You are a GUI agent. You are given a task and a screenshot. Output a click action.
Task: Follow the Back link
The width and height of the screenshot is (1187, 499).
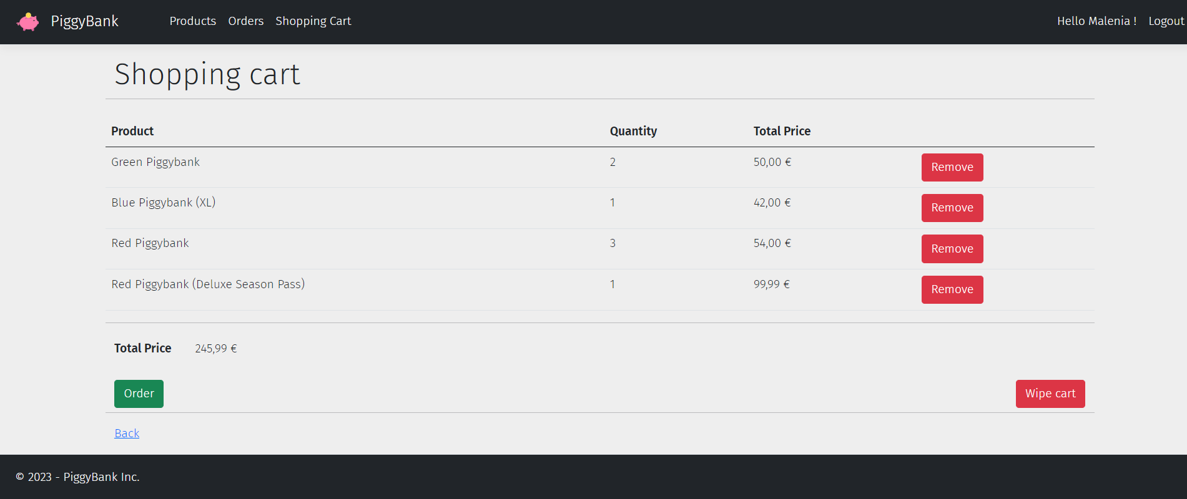[127, 434]
